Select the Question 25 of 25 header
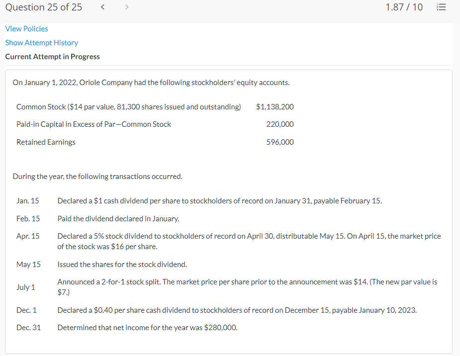 (x=43, y=7)
